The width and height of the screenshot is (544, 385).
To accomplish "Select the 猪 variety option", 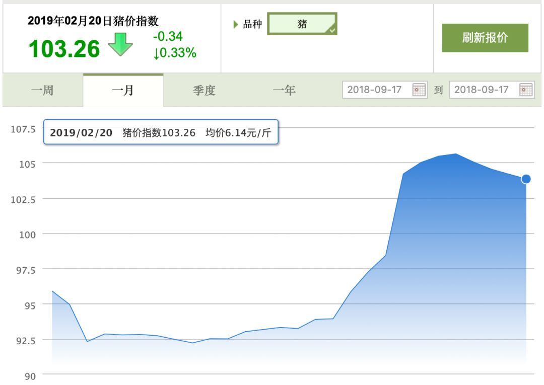I will point(302,24).
